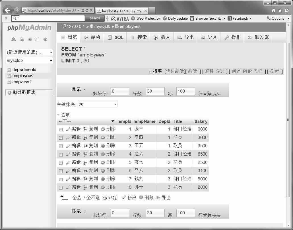Enable the 概要 checkbox
The image size is (293, 230).
pyautogui.click(x=150, y=72)
